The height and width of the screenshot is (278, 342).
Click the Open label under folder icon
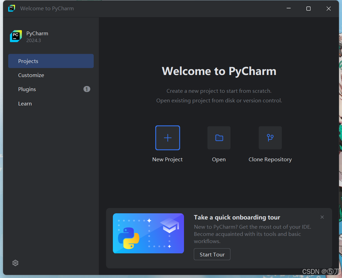[x=219, y=160]
